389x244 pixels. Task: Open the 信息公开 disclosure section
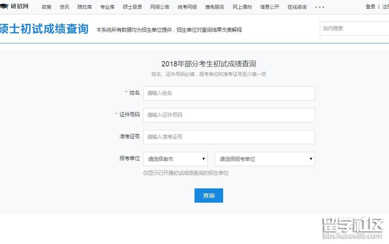coord(269,7)
